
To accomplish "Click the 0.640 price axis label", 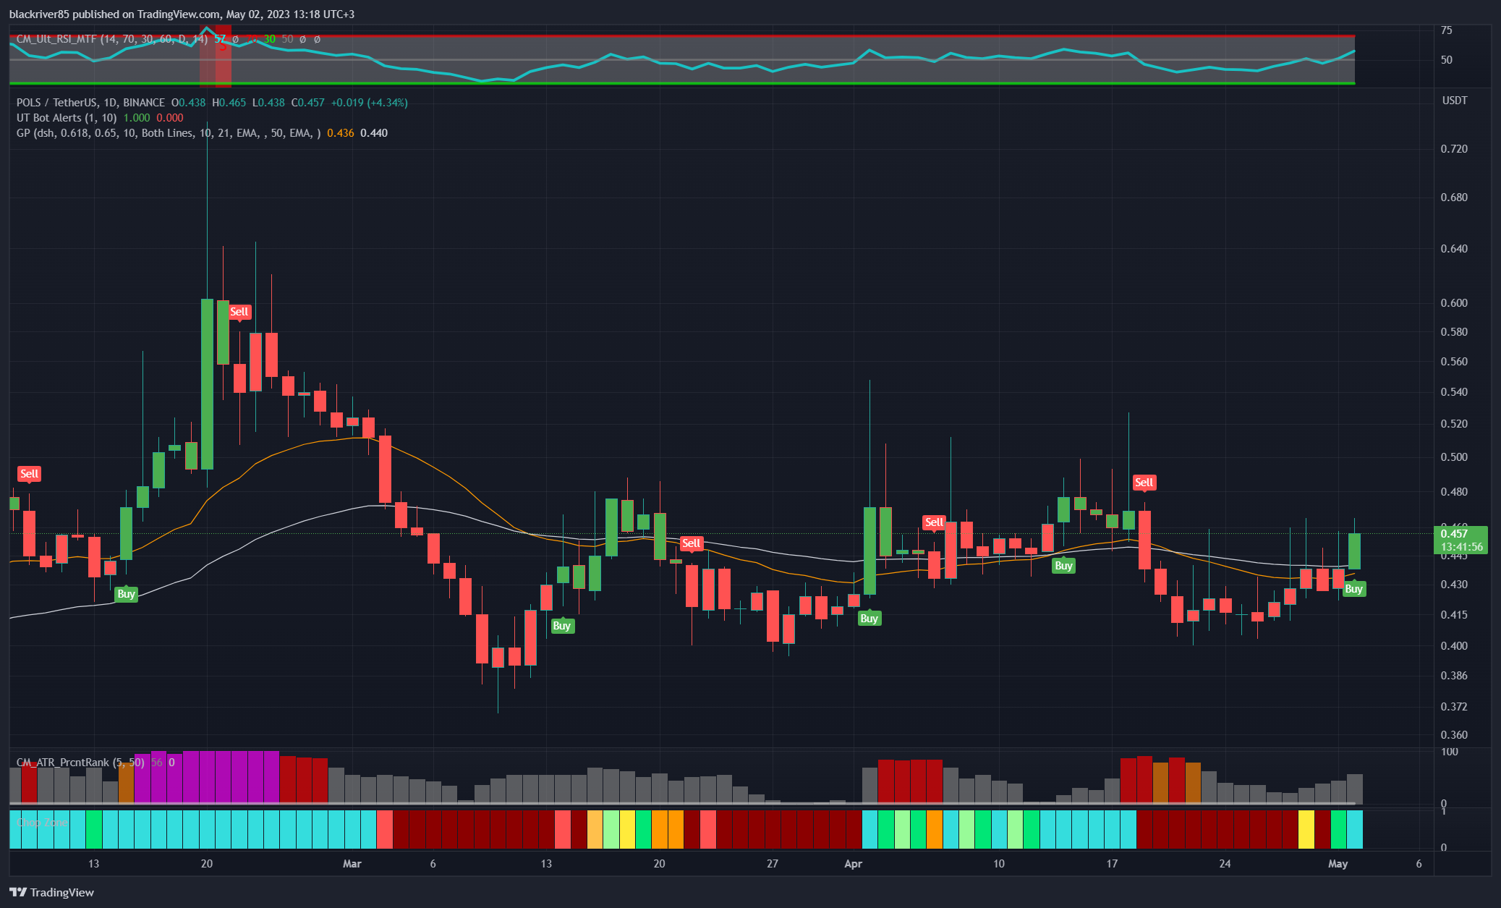I will click(1454, 249).
